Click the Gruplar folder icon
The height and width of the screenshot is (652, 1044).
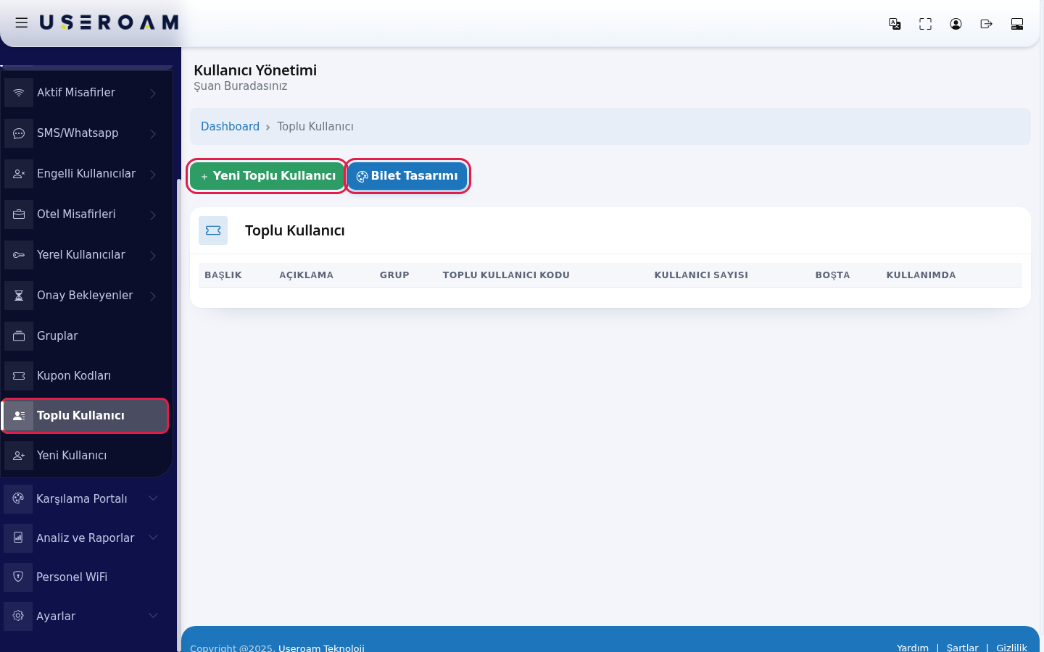19,336
